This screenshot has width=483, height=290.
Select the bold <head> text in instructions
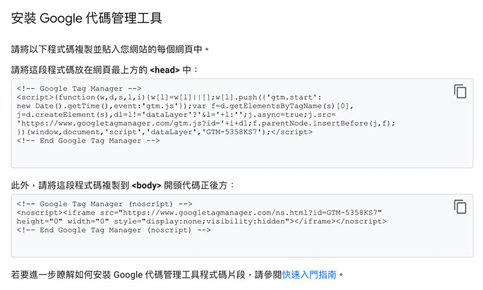(x=165, y=70)
